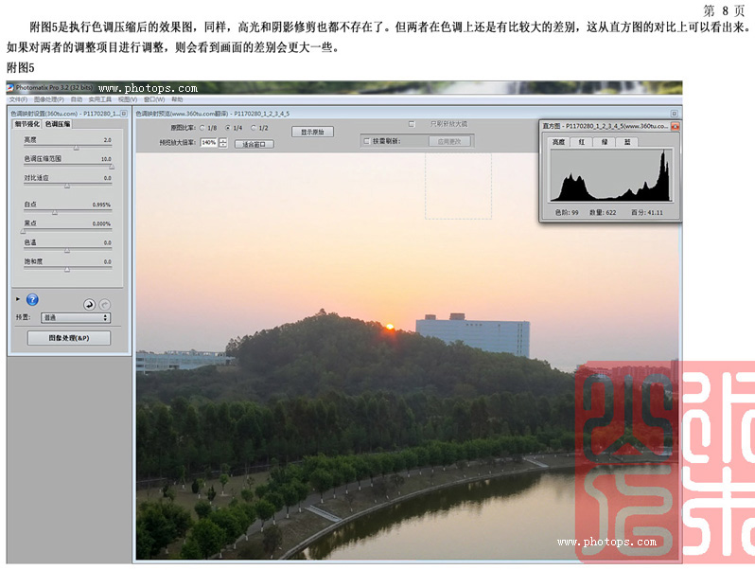Click the 适合窗口 button
Viewport: 755px width, 570px height.
click(255, 144)
